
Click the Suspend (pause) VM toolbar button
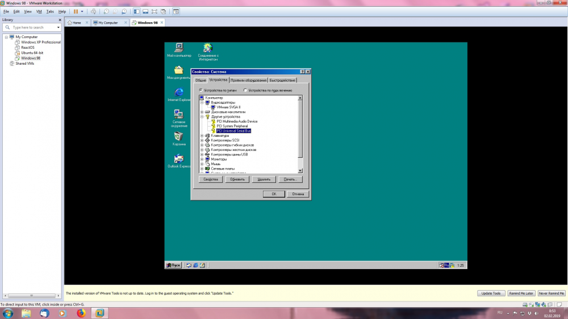click(x=76, y=11)
